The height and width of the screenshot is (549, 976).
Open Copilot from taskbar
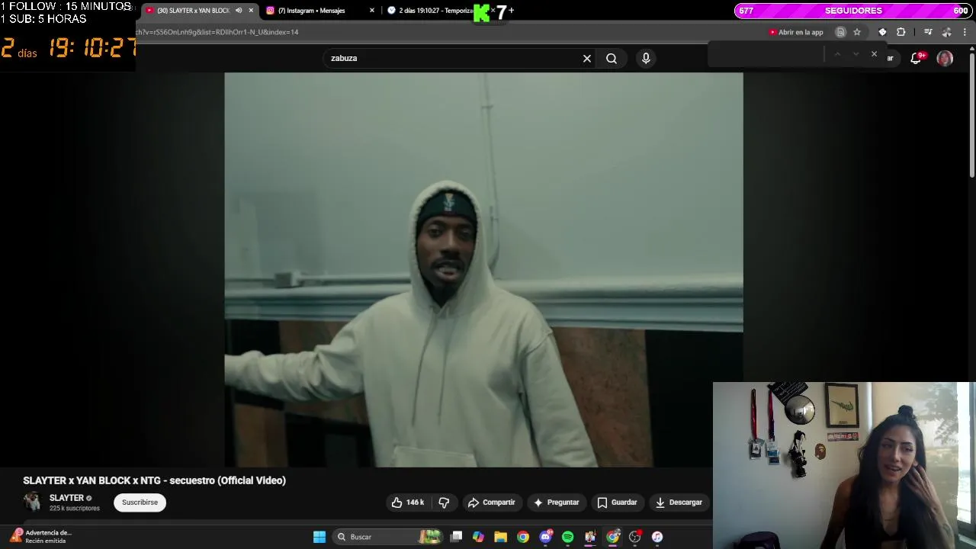coord(478,537)
